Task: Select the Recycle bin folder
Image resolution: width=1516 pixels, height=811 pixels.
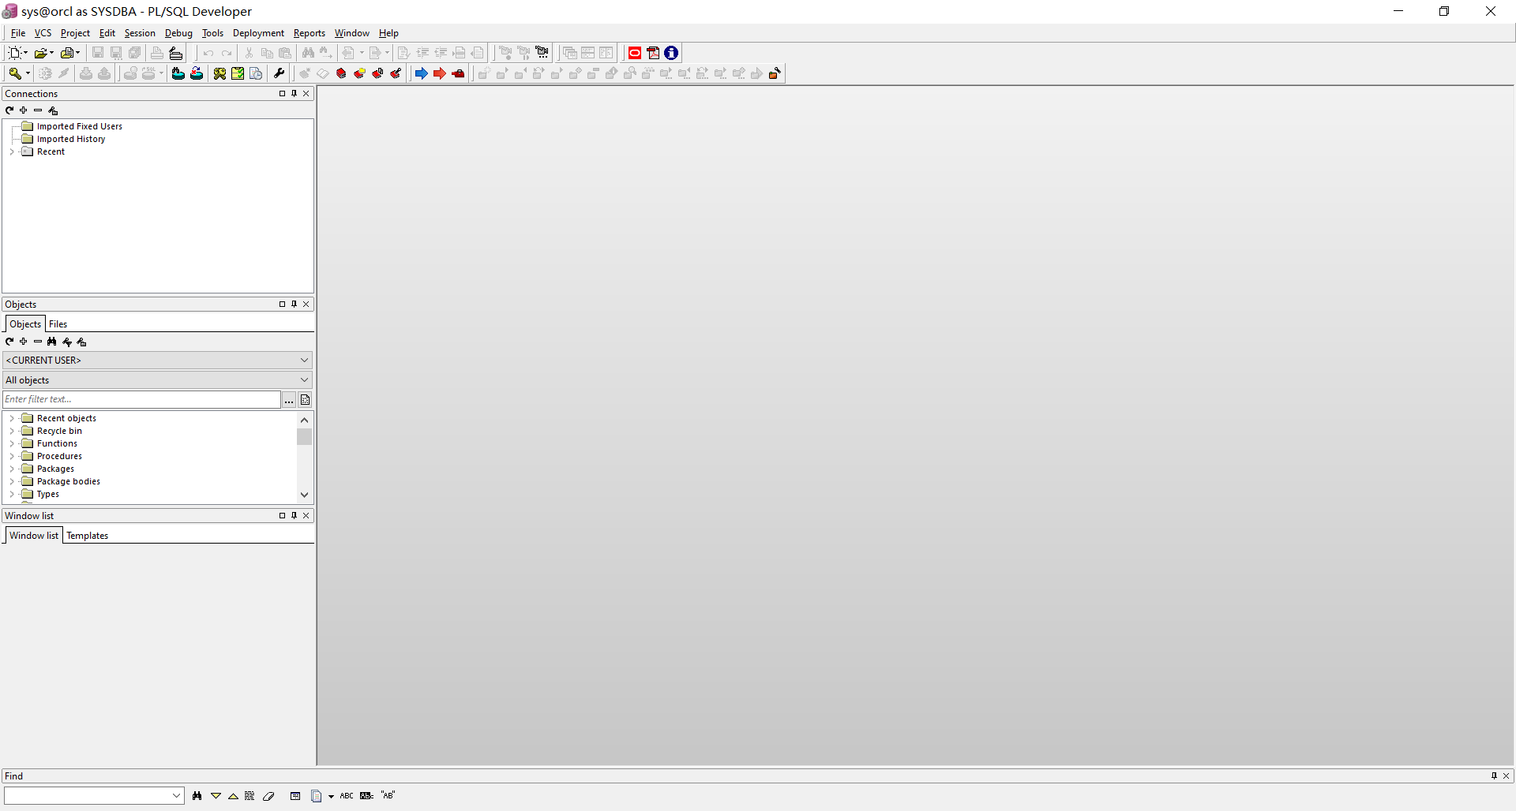Action: (59, 431)
